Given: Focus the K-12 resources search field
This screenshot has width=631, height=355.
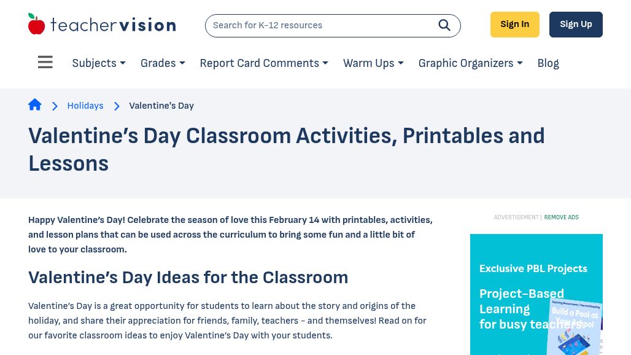Looking at the screenshot, I should click(x=319, y=26).
